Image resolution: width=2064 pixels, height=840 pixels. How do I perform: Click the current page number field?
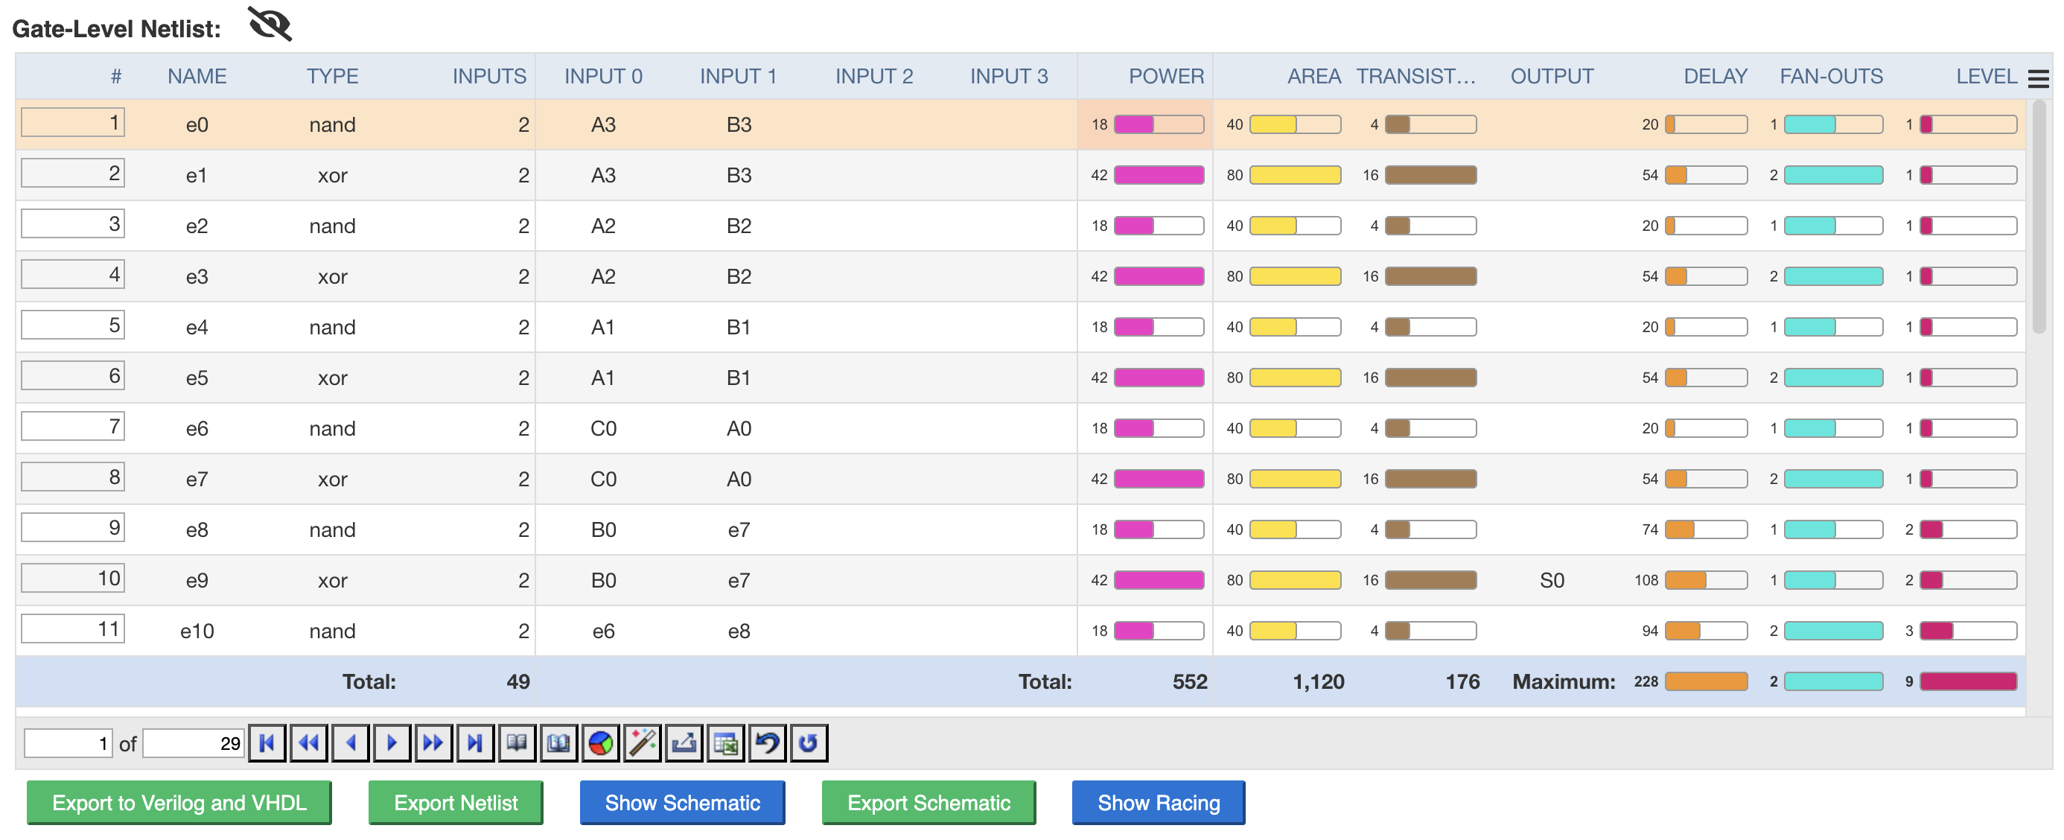68,743
